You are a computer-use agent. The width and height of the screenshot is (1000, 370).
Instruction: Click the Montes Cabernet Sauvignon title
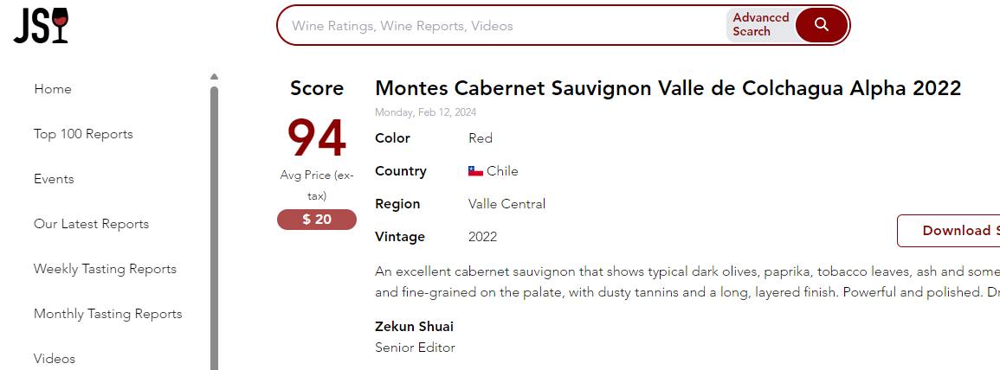[x=668, y=88]
